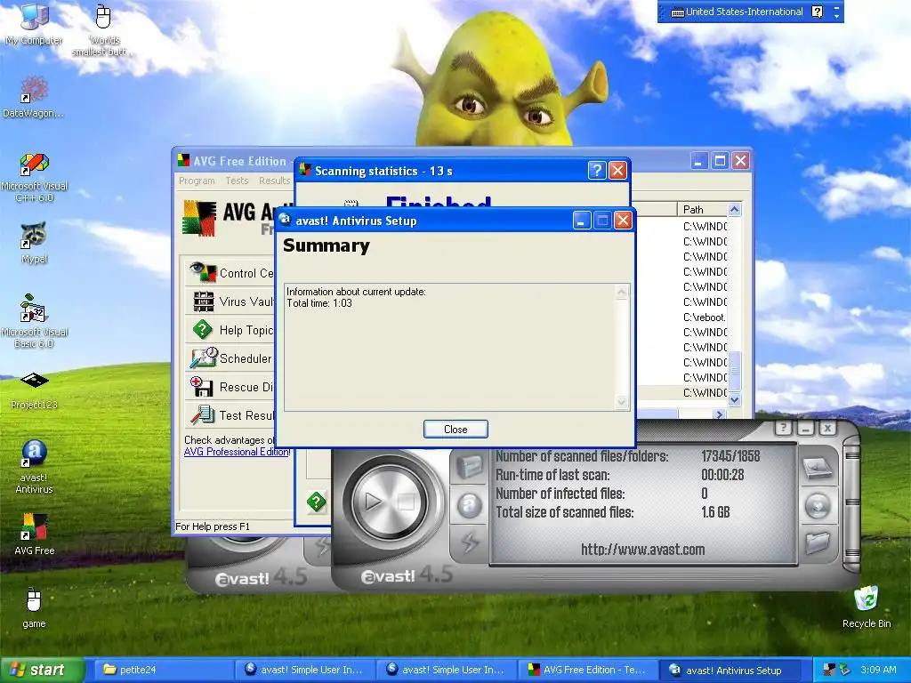Click Safely Remove Hardware tray icon
The image size is (911, 683).
click(x=844, y=670)
